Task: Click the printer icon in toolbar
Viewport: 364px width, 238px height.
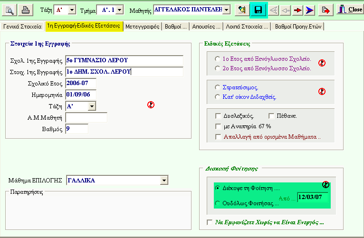Action: (x=26, y=10)
